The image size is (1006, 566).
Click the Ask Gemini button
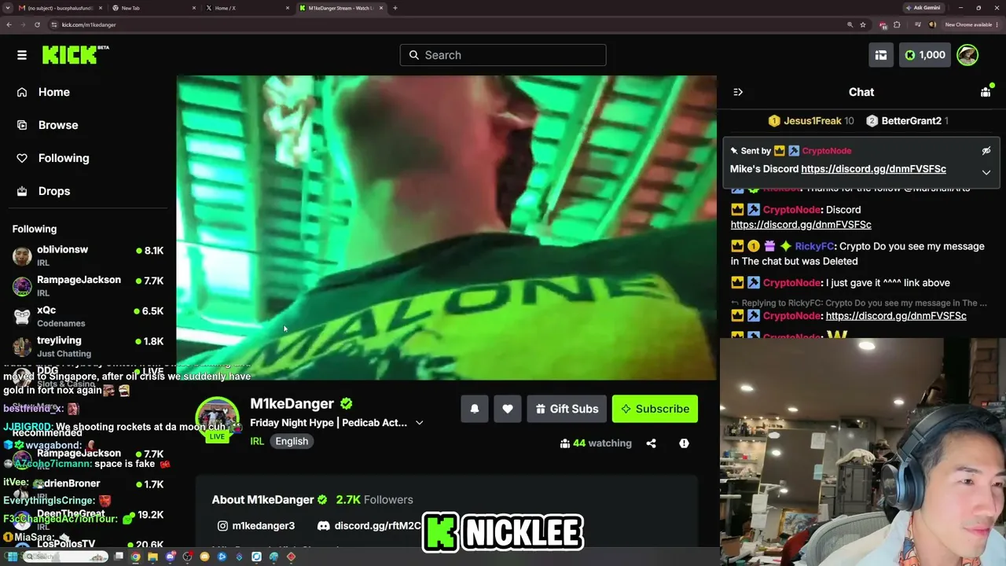pyautogui.click(x=923, y=8)
